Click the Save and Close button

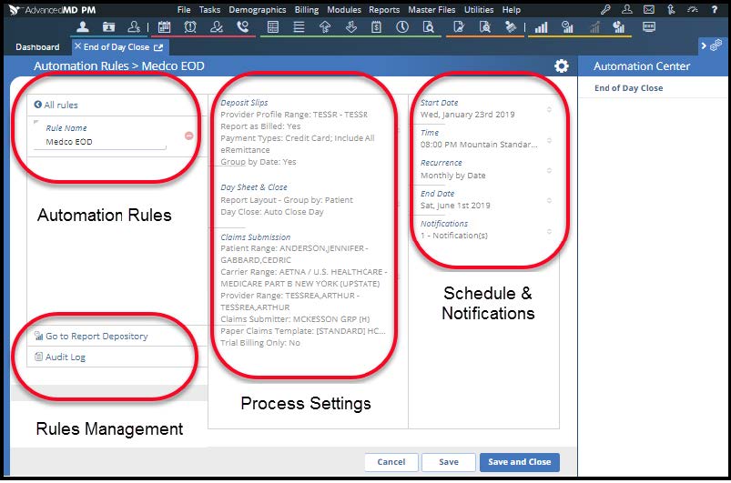pos(519,461)
